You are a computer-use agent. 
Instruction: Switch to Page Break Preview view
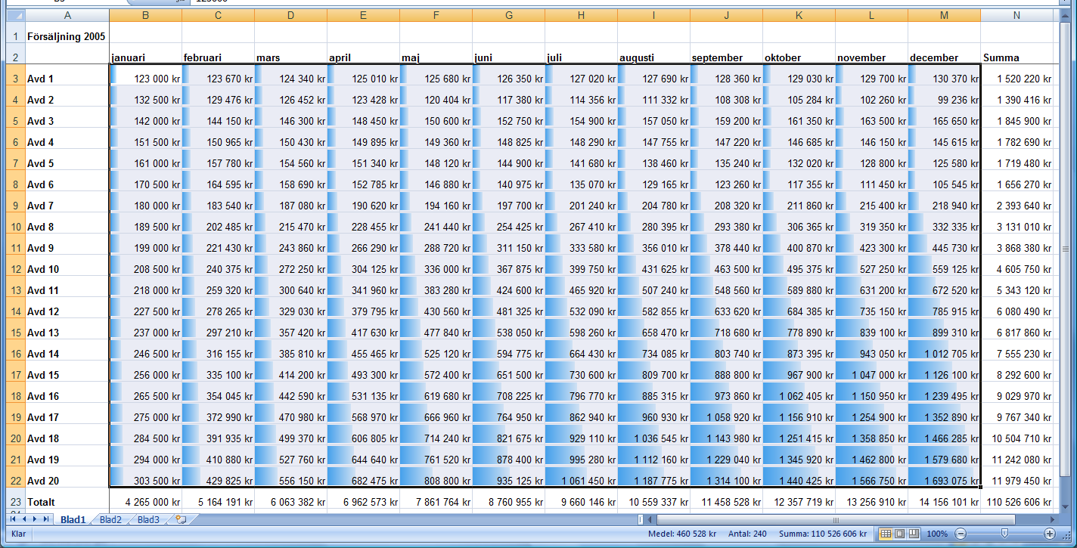pyautogui.click(x=913, y=534)
